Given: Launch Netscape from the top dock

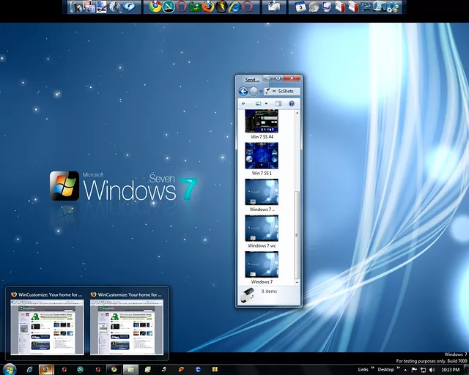Looking at the screenshot, I should tap(168, 7).
